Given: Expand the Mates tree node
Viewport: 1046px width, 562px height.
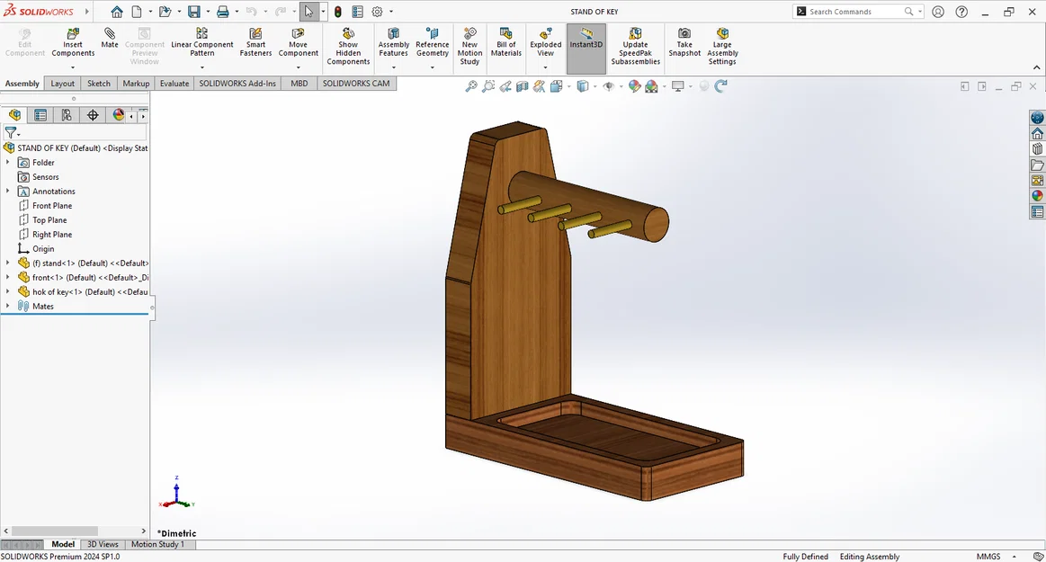Looking at the screenshot, I should (8, 306).
